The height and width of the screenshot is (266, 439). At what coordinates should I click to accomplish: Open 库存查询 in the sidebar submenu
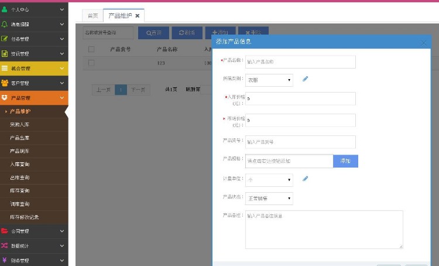[x=19, y=190]
